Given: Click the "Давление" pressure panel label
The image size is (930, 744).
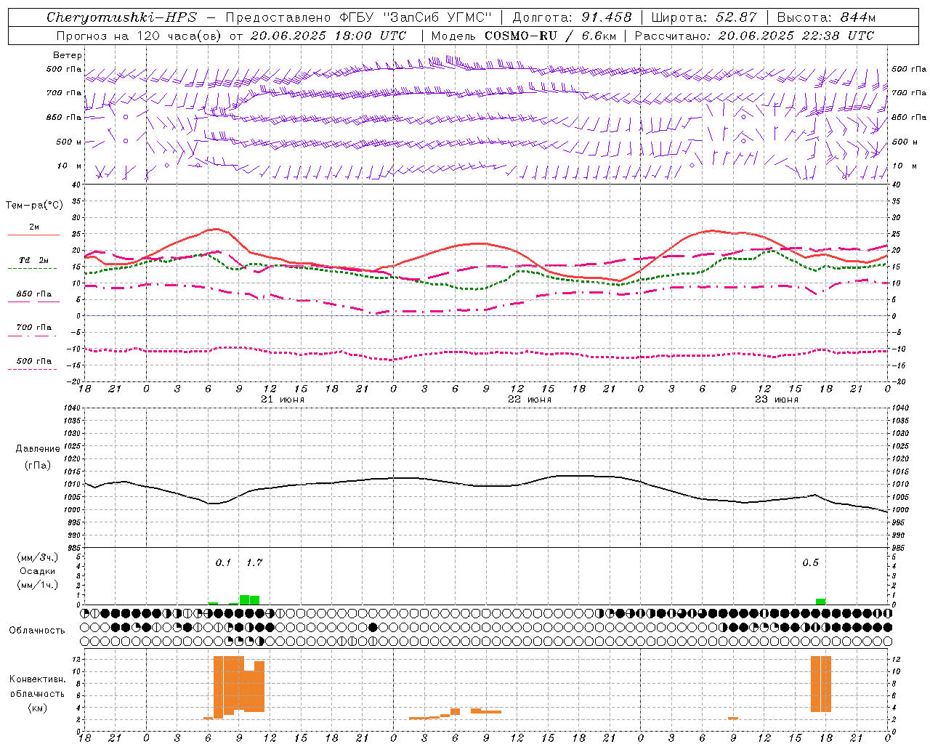Looking at the screenshot, I should (x=38, y=449).
